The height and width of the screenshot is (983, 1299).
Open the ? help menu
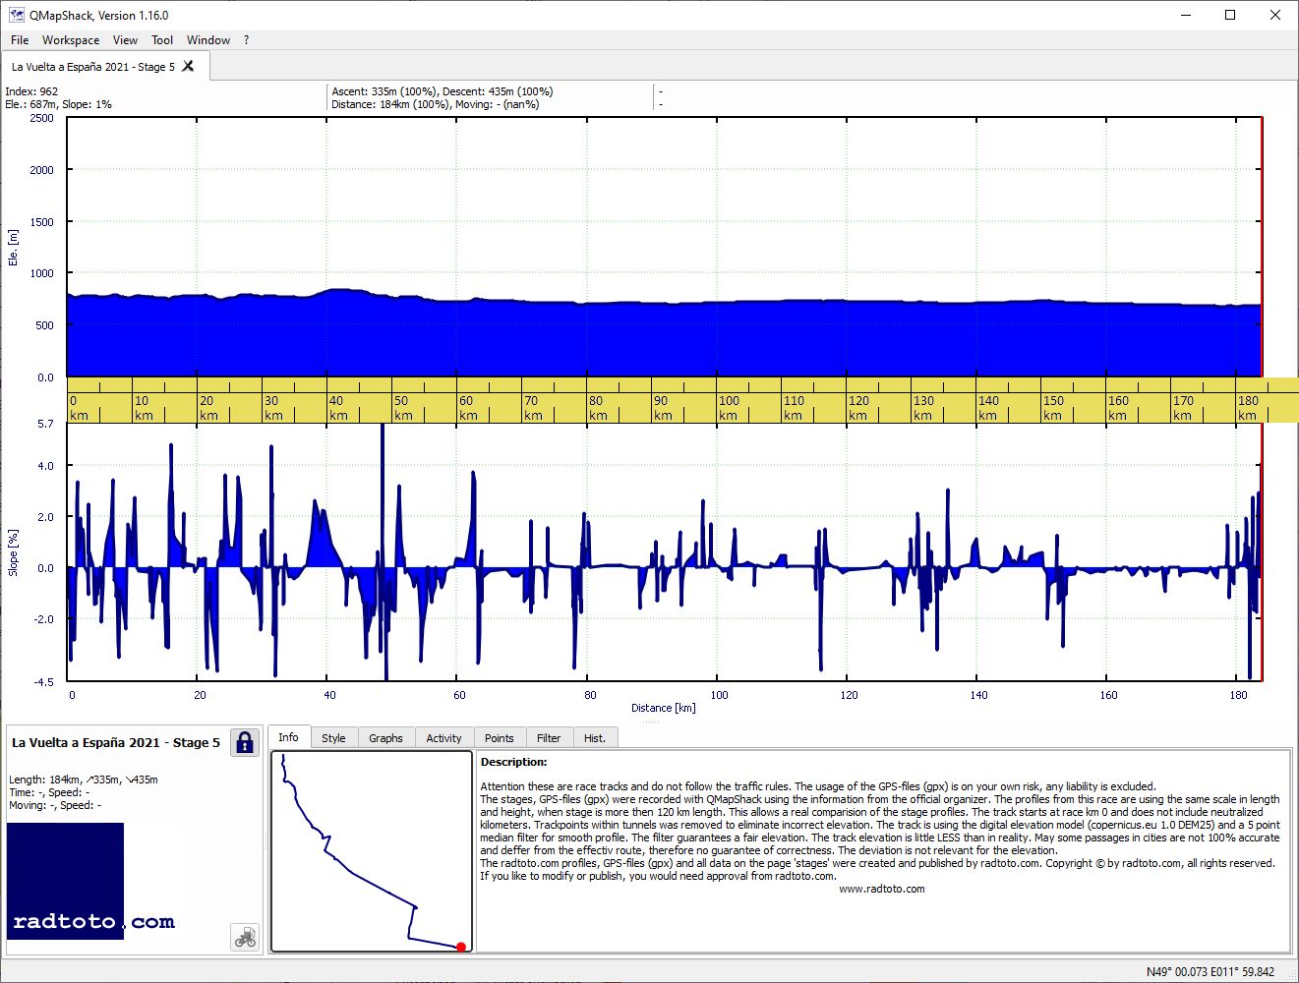(246, 40)
